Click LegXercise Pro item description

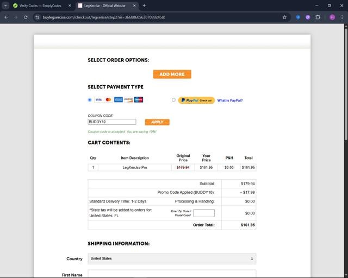tap(135, 167)
